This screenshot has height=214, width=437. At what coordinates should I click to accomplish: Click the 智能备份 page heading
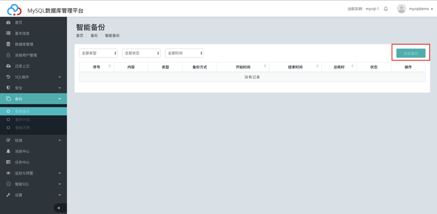point(91,27)
